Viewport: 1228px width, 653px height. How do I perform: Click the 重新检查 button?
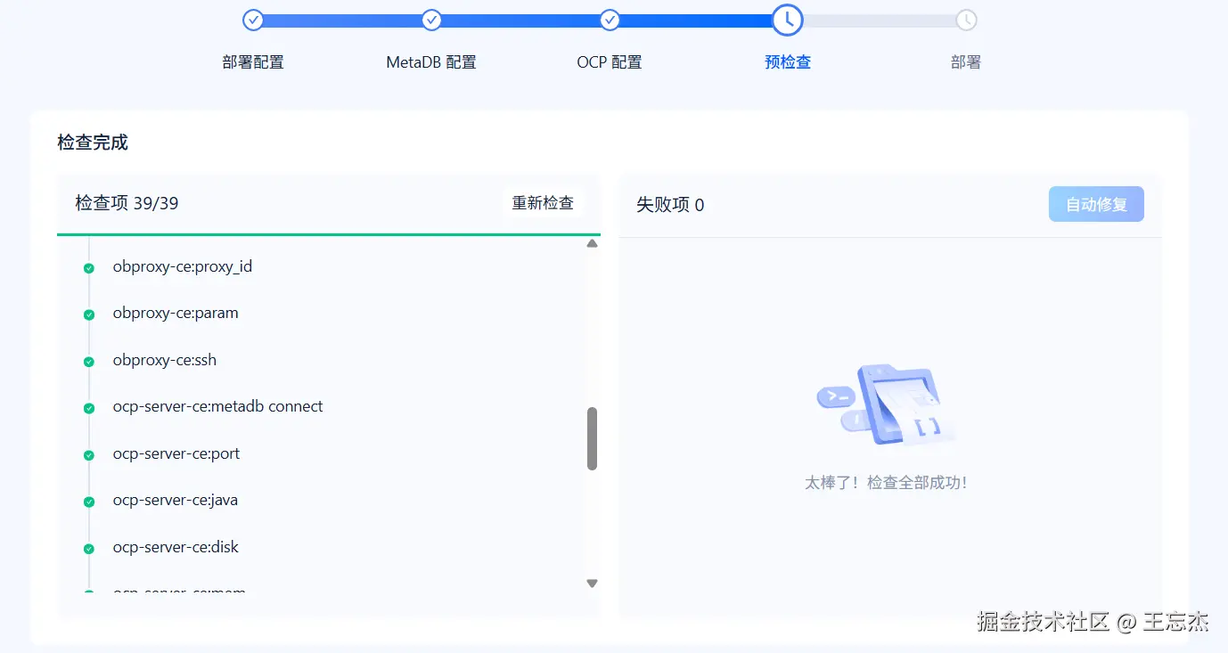[x=543, y=203]
